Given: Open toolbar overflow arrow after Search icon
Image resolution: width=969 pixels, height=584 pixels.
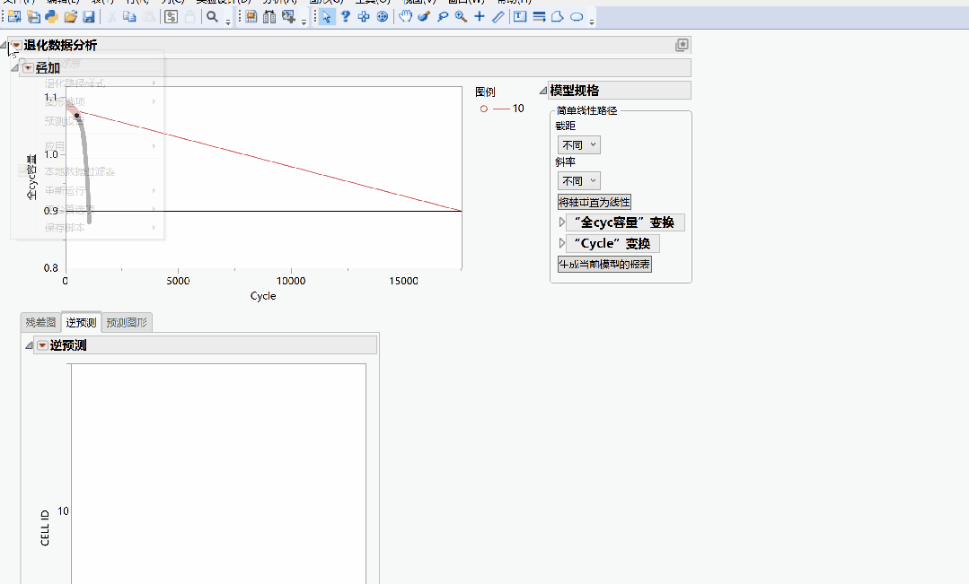Looking at the screenshot, I should pos(228,22).
